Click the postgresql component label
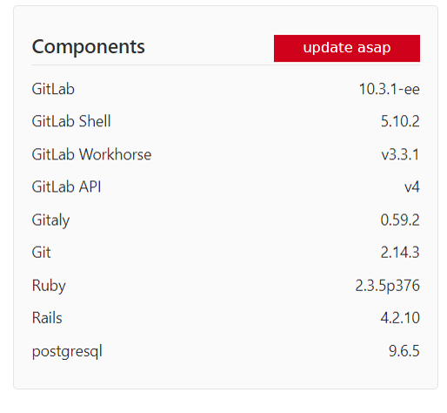Viewport: 447px width, 413px height. tap(67, 352)
